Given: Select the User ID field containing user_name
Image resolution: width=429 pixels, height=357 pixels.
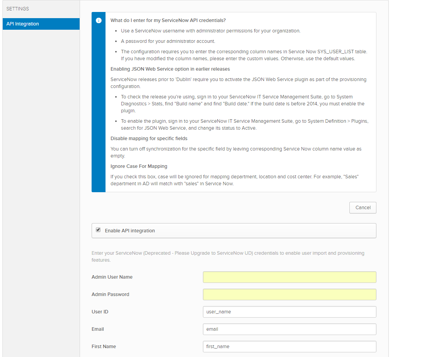Looking at the screenshot, I should point(289,312).
